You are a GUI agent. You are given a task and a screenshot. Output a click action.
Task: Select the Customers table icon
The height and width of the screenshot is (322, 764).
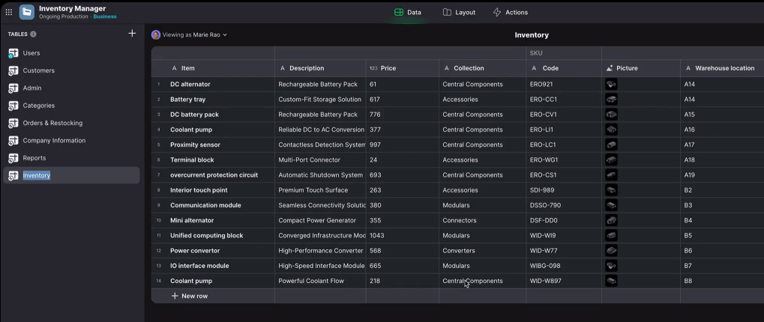click(x=13, y=70)
